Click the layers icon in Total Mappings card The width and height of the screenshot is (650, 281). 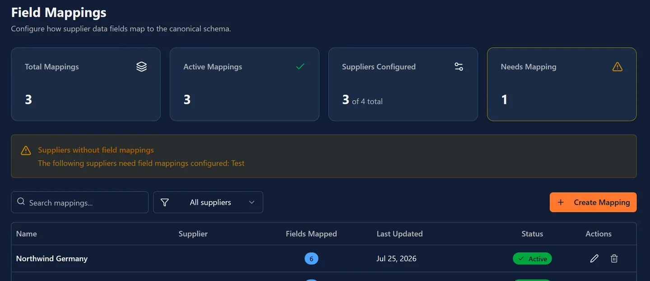142,67
